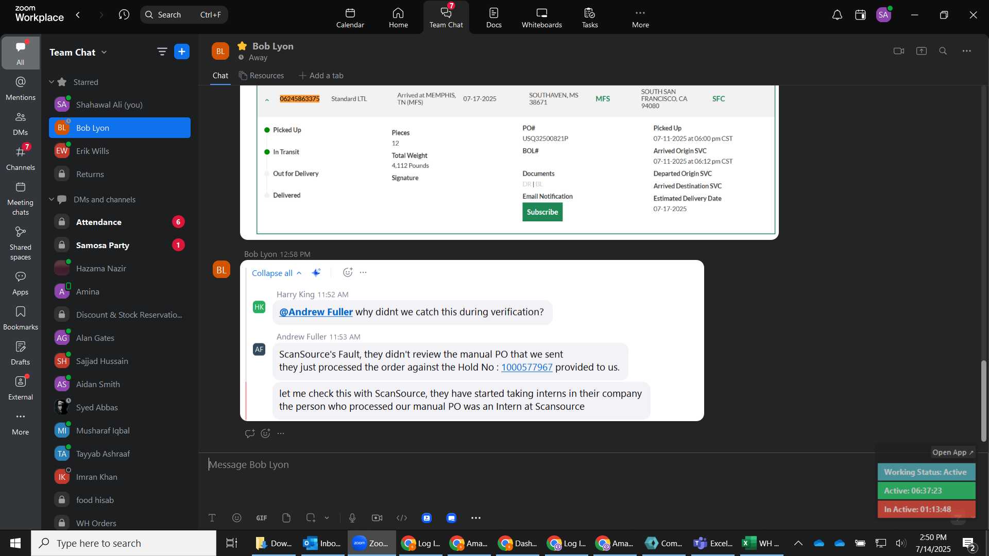Screen dimensions: 989x556
Task: Show hidden Windows tray icons
Action: [798, 543]
